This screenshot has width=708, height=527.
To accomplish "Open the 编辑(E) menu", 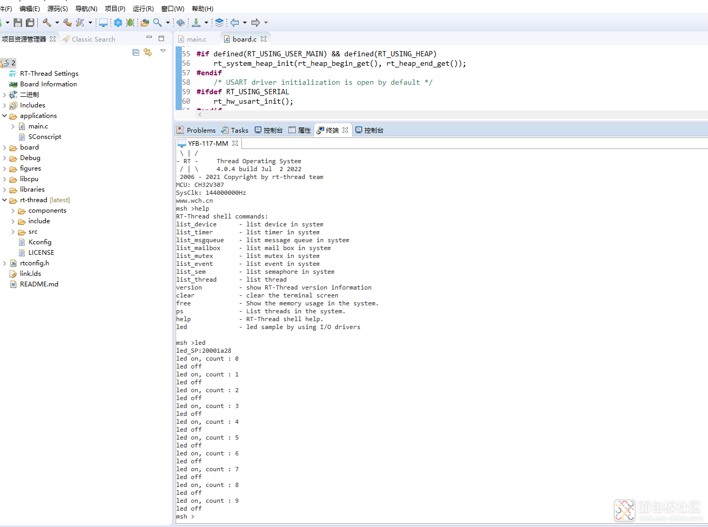I will click(x=30, y=8).
